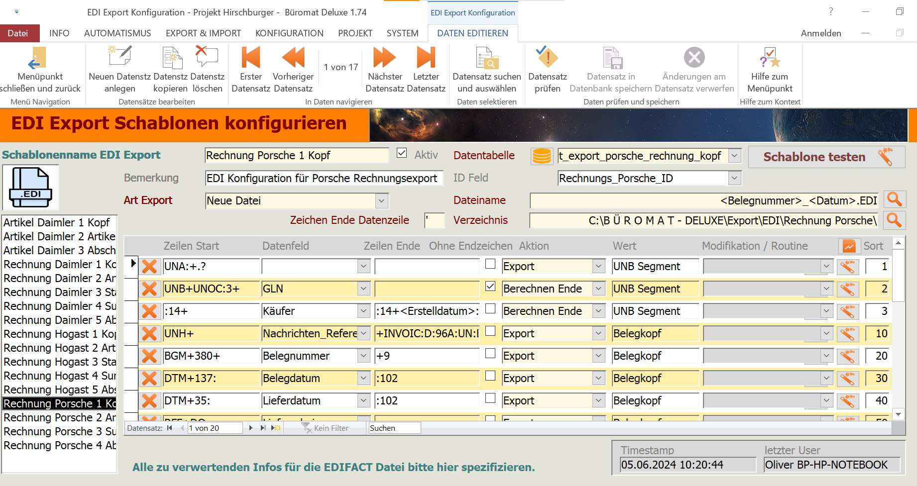
Task: Click the Datensatz prüfen icon
Action: pos(547,58)
